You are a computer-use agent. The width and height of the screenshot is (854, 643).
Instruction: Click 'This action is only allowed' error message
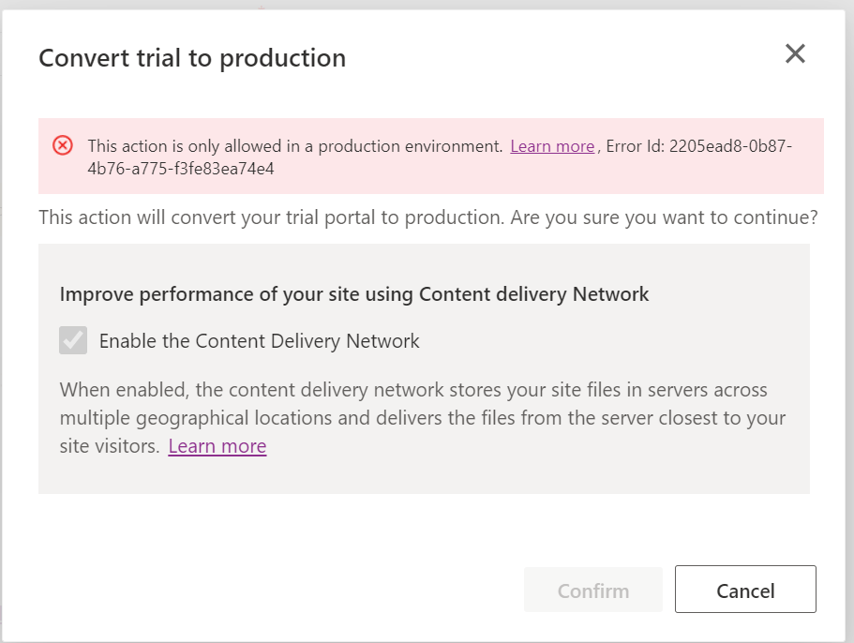[295, 146]
